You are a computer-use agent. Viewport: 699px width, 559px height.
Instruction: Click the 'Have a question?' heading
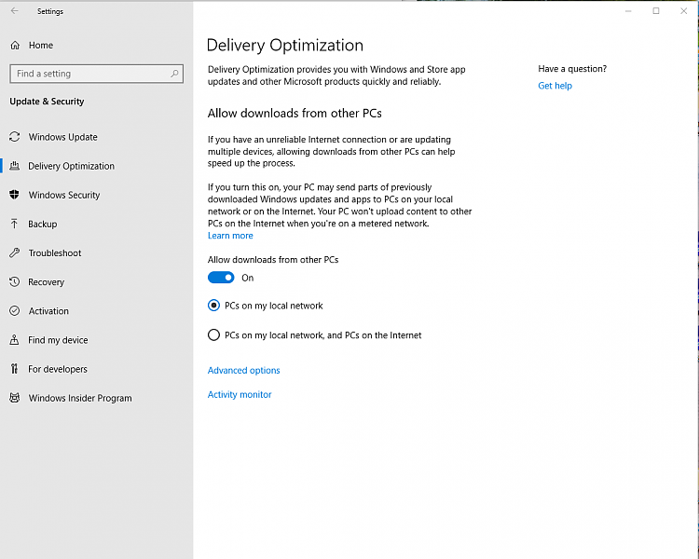(572, 69)
